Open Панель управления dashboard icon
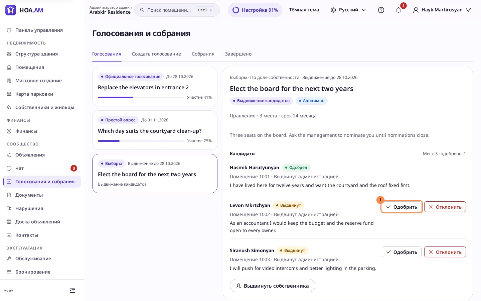Screen dimensions: 481x301 pyautogui.click(x=9, y=30)
